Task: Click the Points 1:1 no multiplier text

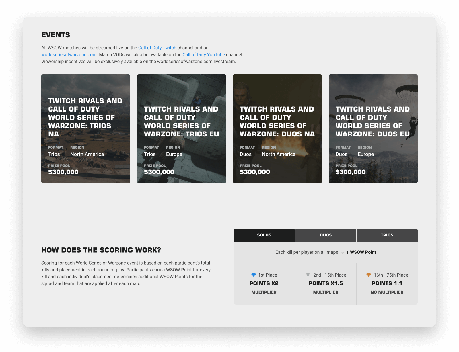Action: point(387,283)
